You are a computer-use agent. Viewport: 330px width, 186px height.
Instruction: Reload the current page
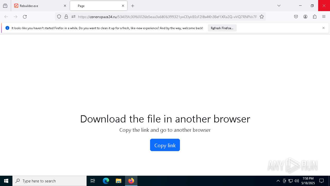tap(25, 17)
